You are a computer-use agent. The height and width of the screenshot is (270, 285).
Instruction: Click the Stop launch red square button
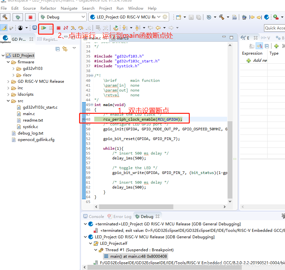pyautogui.click(x=30, y=17)
